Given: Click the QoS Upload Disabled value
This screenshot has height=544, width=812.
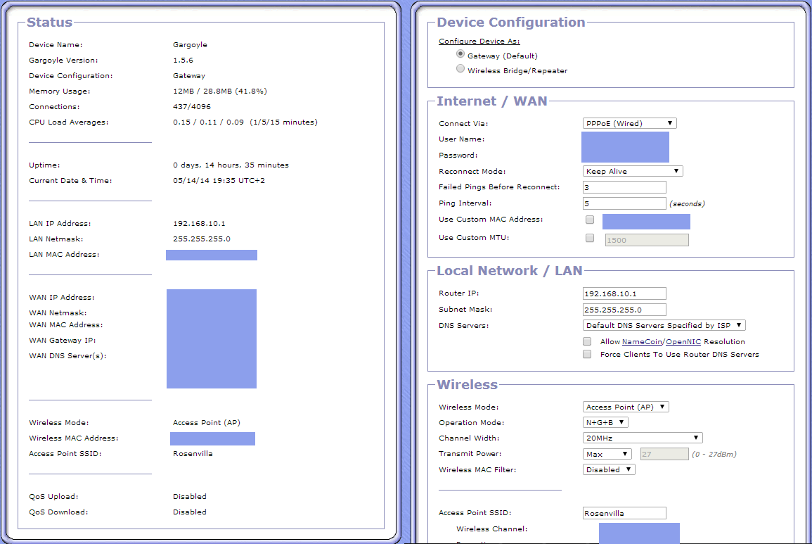Looking at the screenshot, I should (x=190, y=497).
